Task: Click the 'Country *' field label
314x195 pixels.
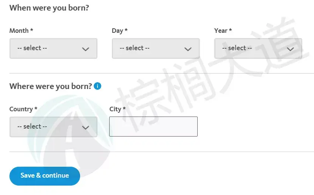Action: click(23, 109)
